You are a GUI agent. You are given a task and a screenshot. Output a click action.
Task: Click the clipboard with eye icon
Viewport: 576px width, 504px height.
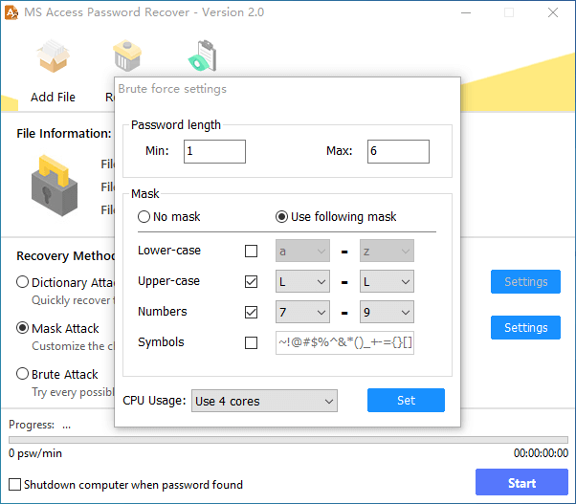[203, 55]
